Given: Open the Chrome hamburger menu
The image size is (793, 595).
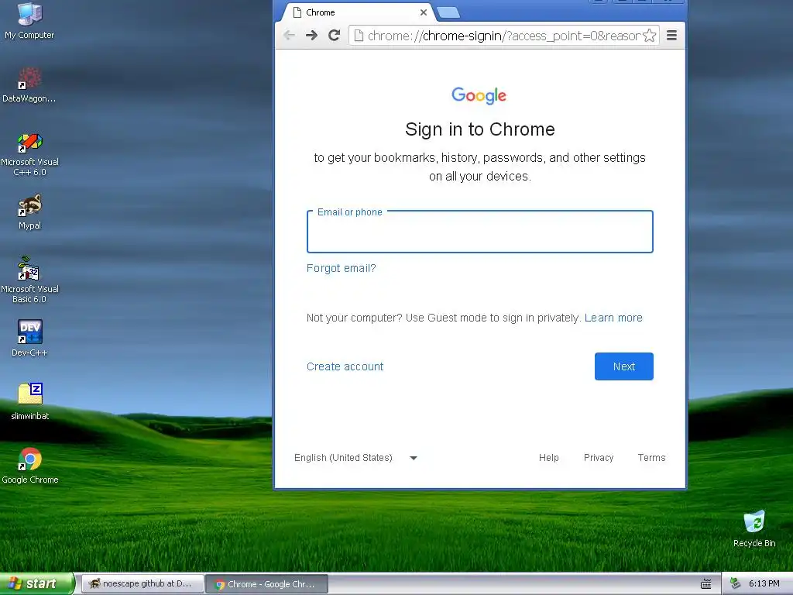Looking at the screenshot, I should point(671,36).
